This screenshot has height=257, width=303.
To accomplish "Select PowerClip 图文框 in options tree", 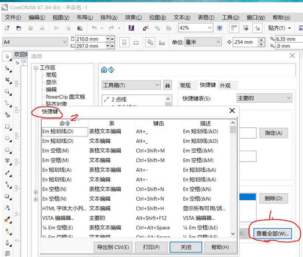I will pyautogui.click(x=65, y=97).
